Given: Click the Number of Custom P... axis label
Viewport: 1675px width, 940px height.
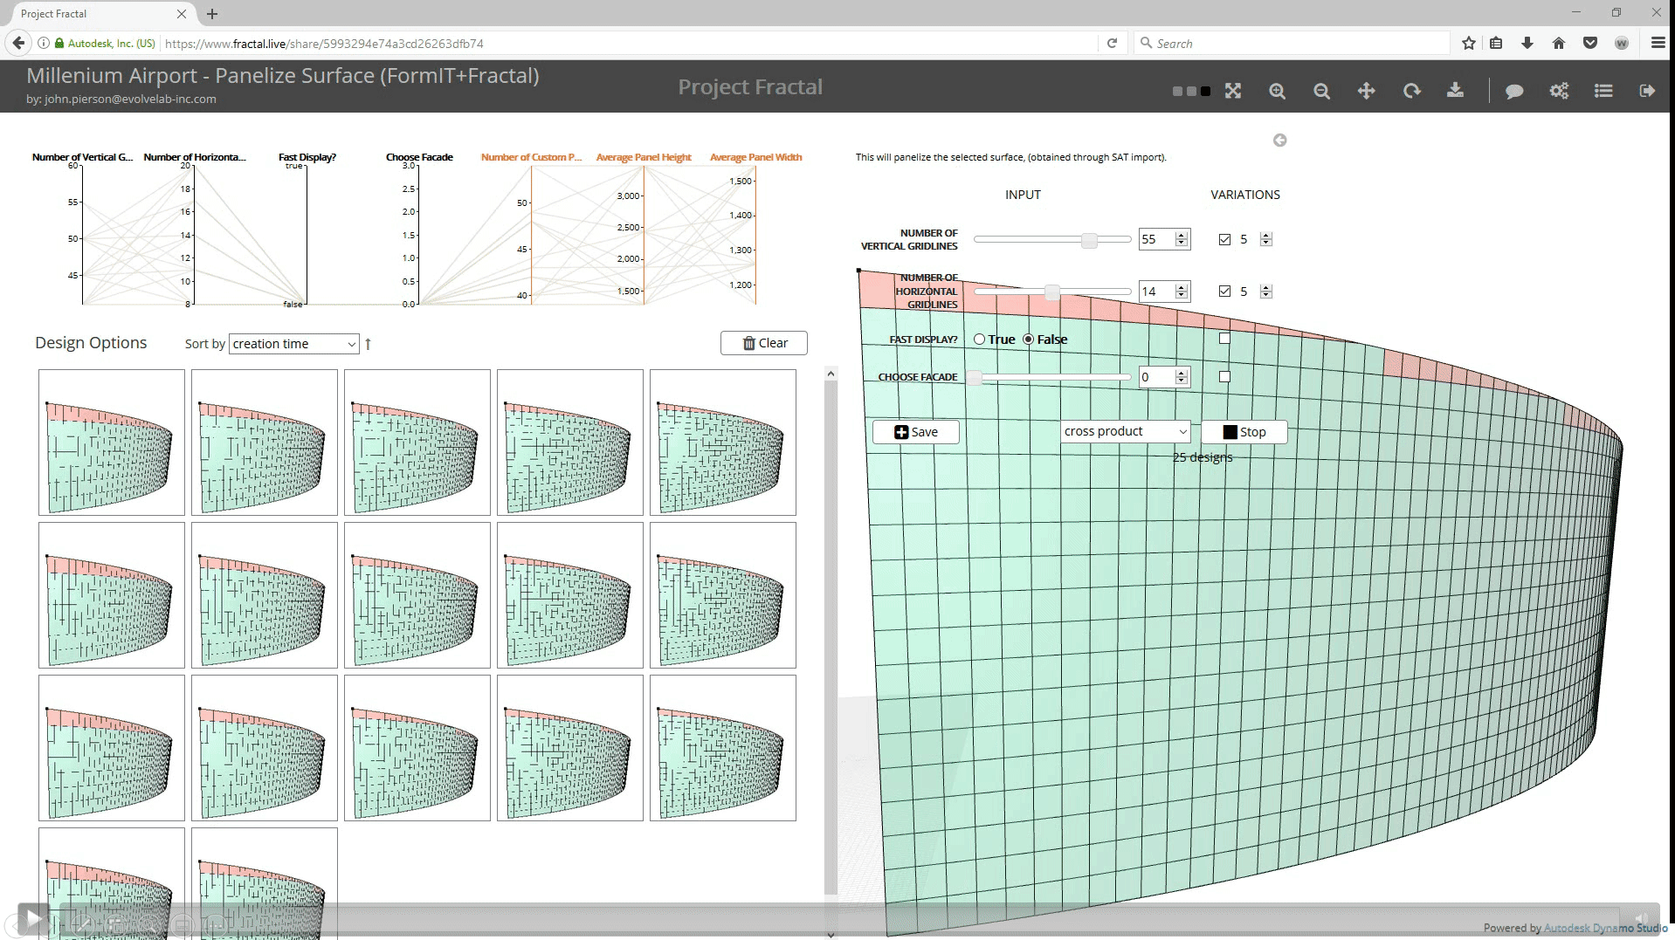Looking at the screenshot, I should 531,157.
